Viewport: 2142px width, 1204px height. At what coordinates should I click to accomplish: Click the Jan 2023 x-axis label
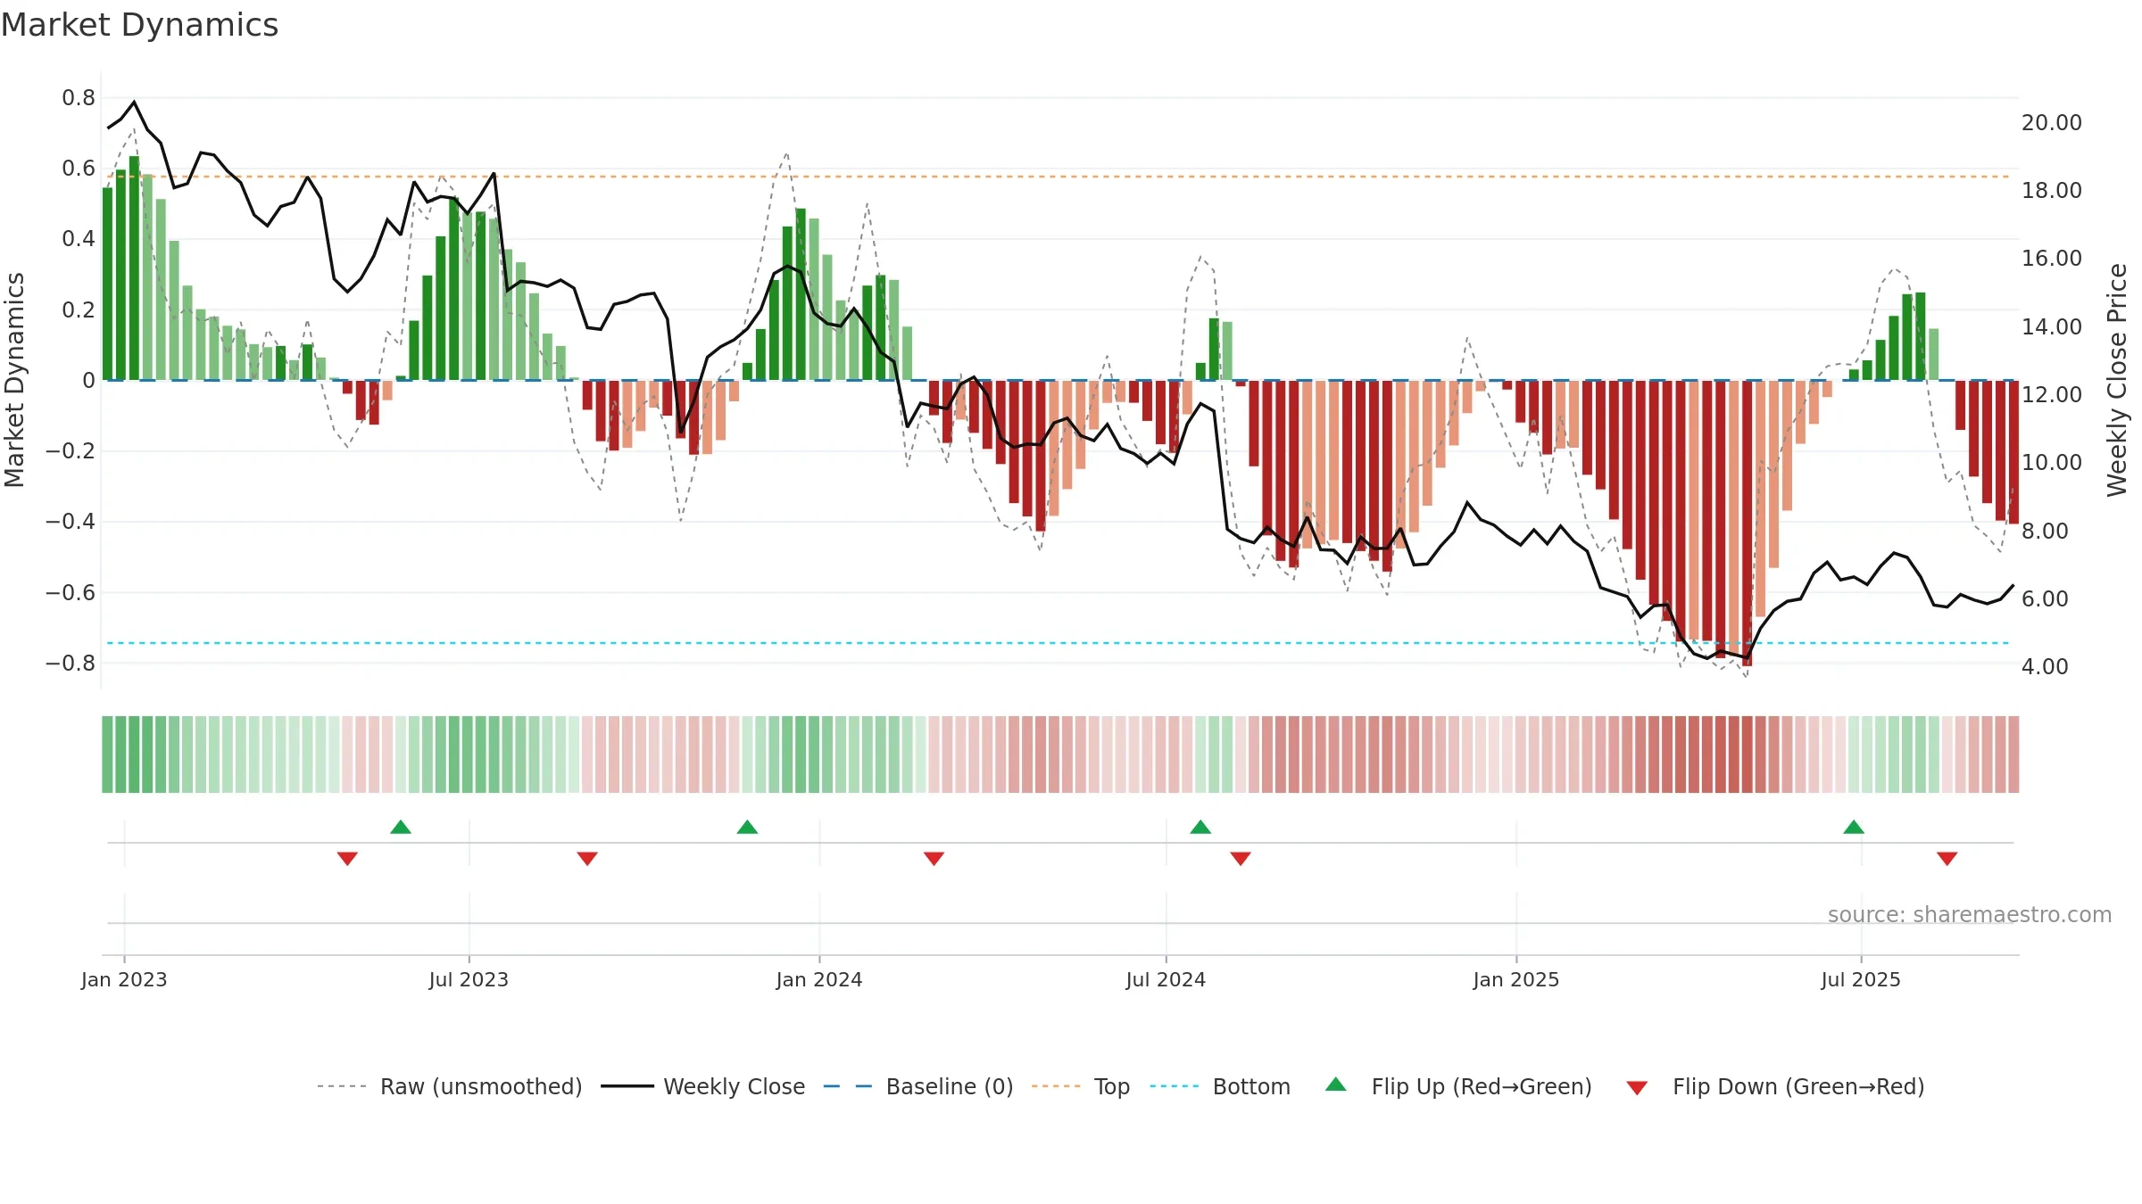tap(124, 979)
